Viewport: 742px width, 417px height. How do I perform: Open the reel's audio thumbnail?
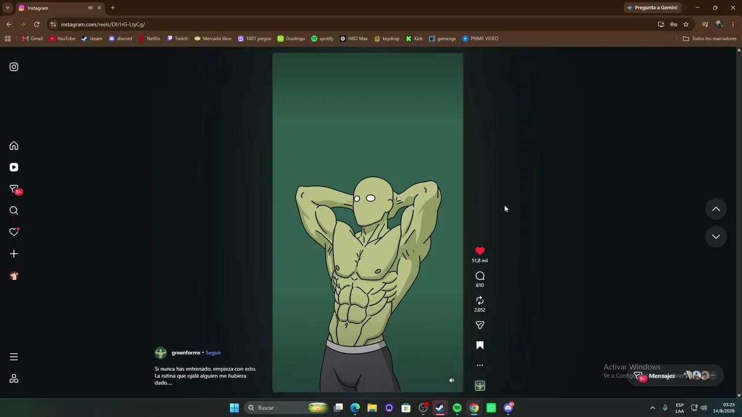pyautogui.click(x=480, y=386)
